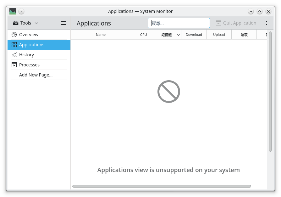Open the three-dot overflow menu

267,23
